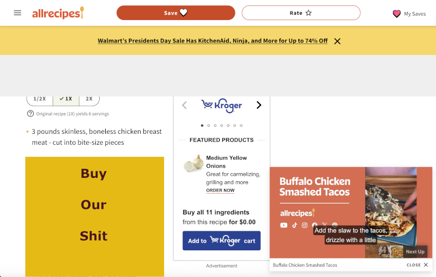Open the hamburger navigation menu
Screen dimensions: 436x277
click(17, 13)
